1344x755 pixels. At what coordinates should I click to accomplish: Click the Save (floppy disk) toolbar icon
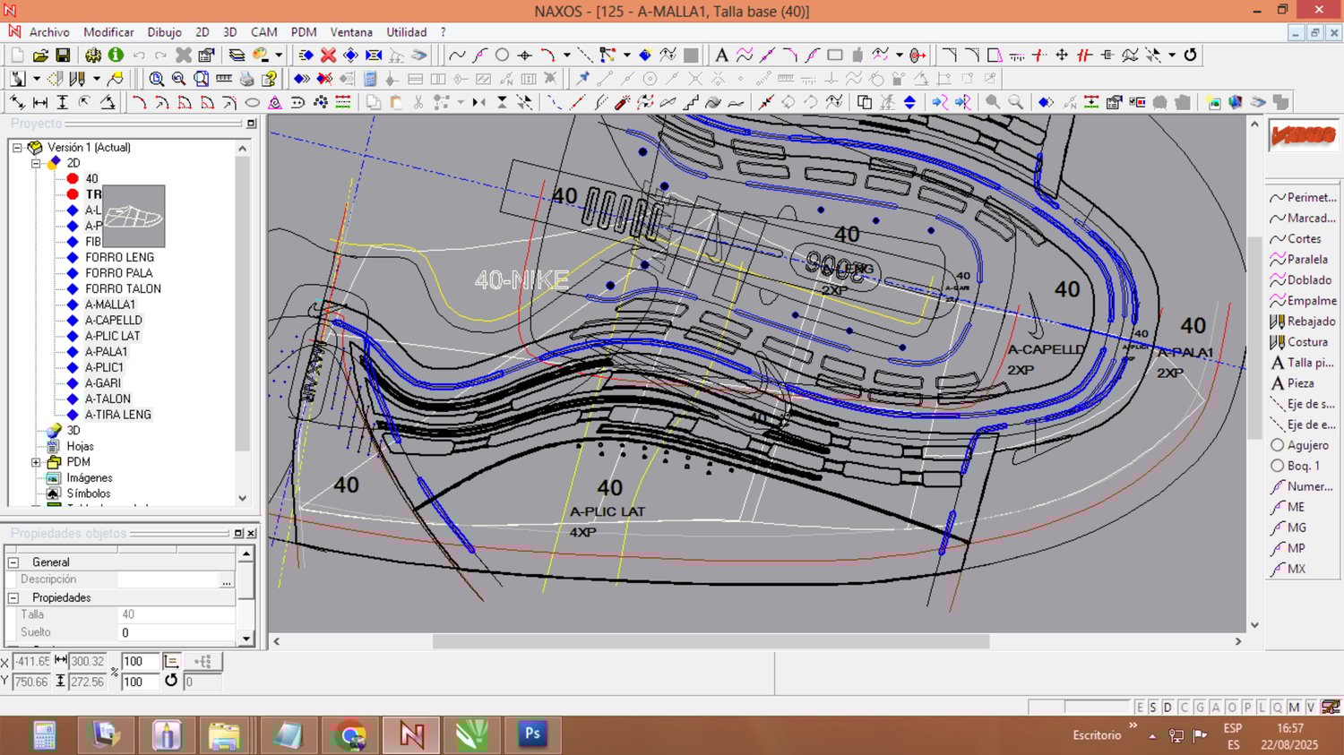coord(63,56)
